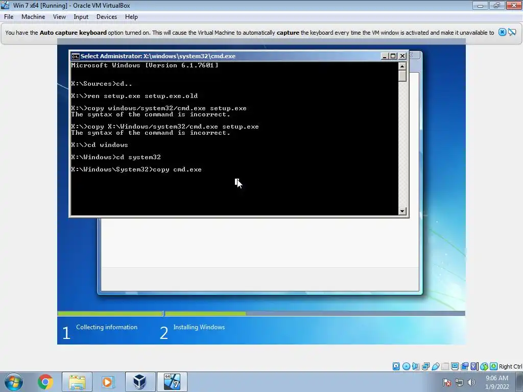Click the VirtualBox title bar app icon
This screenshot has width=523, height=392.
point(5,5)
